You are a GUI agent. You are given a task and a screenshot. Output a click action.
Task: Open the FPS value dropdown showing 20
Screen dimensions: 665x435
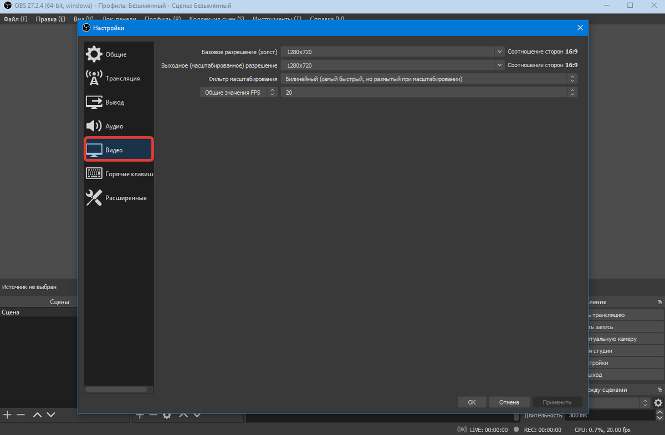pyautogui.click(x=429, y=93)
